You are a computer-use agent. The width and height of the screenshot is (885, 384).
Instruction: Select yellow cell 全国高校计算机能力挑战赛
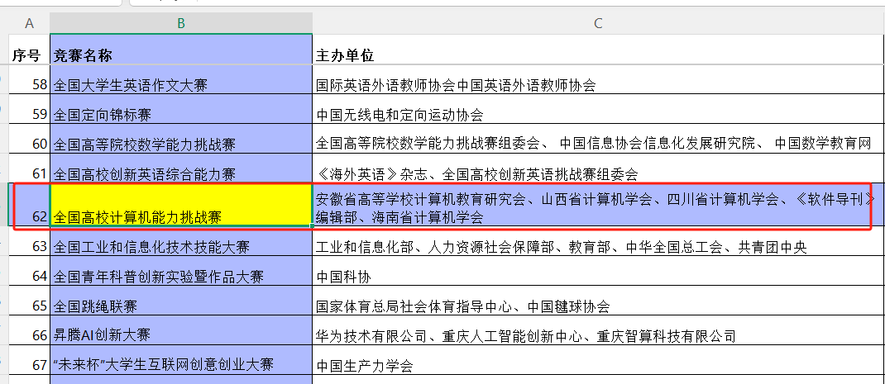point(181,206)
